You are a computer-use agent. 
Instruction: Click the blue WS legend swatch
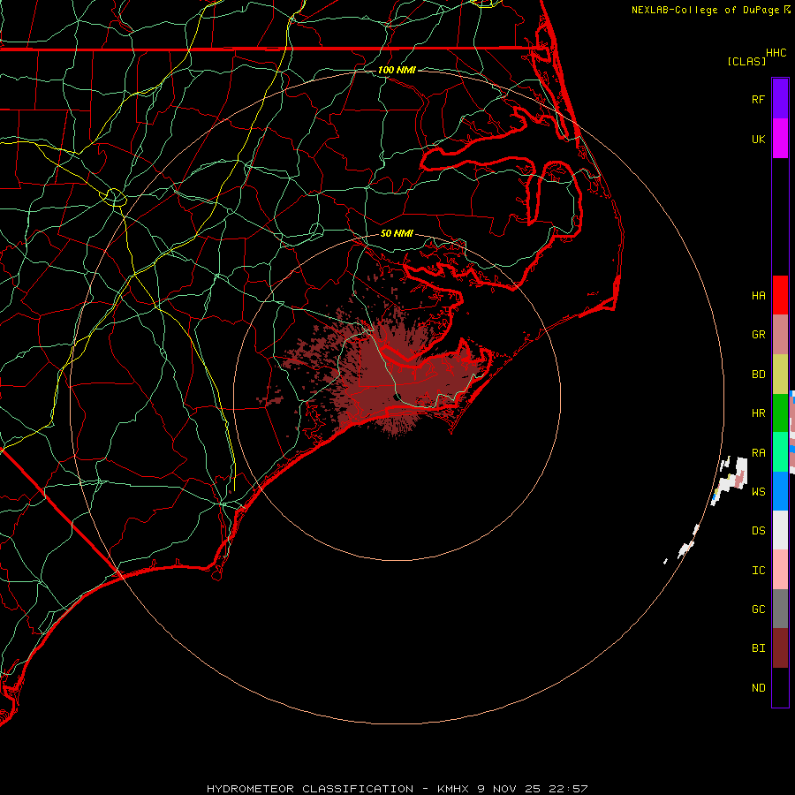click(780, 491)
